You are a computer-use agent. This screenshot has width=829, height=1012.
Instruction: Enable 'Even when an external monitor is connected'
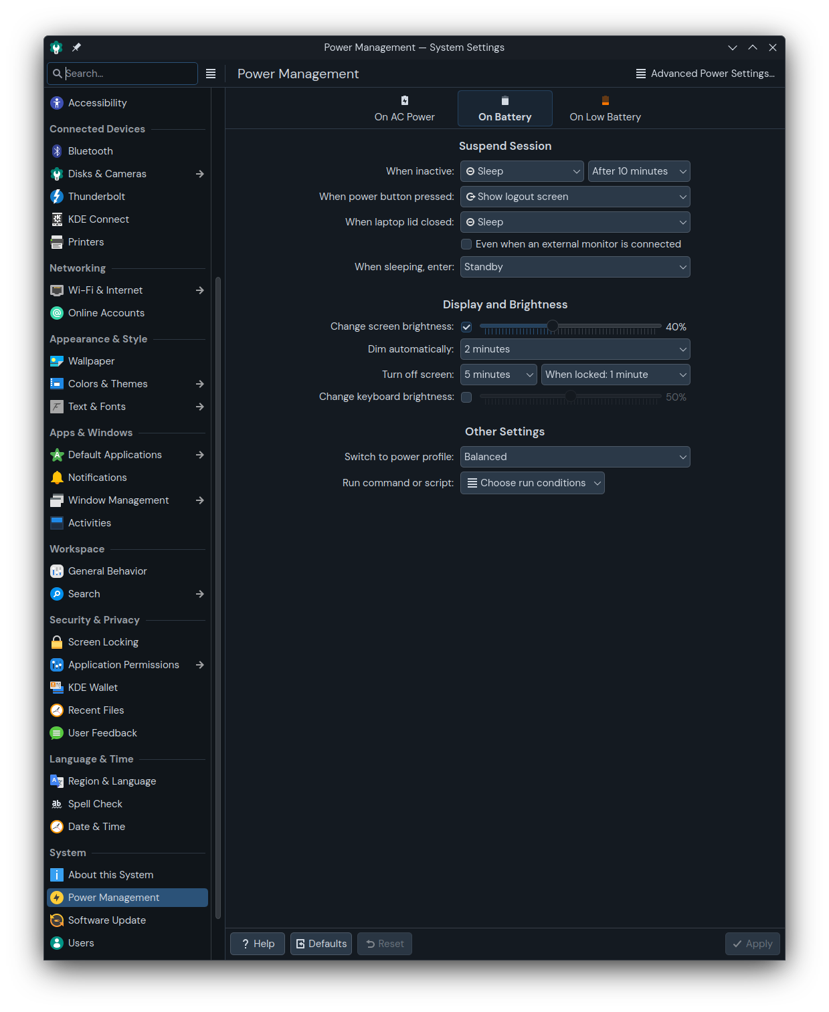point(466,244)
